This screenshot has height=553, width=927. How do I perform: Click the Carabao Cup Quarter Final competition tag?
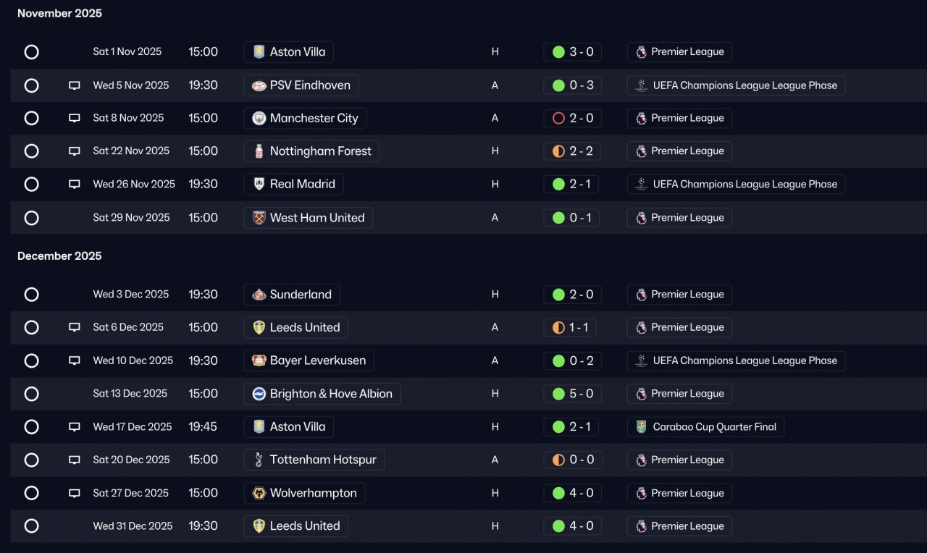[705, 427]
